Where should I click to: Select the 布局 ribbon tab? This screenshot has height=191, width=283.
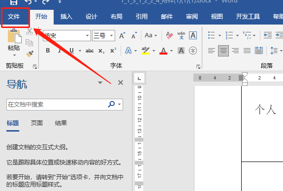(x=117, y=17)
